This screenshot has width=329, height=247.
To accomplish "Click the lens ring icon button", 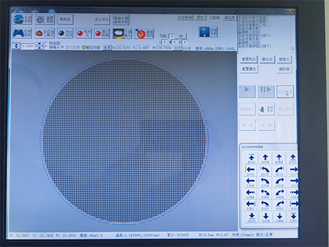I will pos(122,34).
